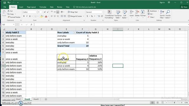The height and width of the screenshot is (106, 189).
Task: Click the Delete cells icon
Action: click(x=137, y=12)
